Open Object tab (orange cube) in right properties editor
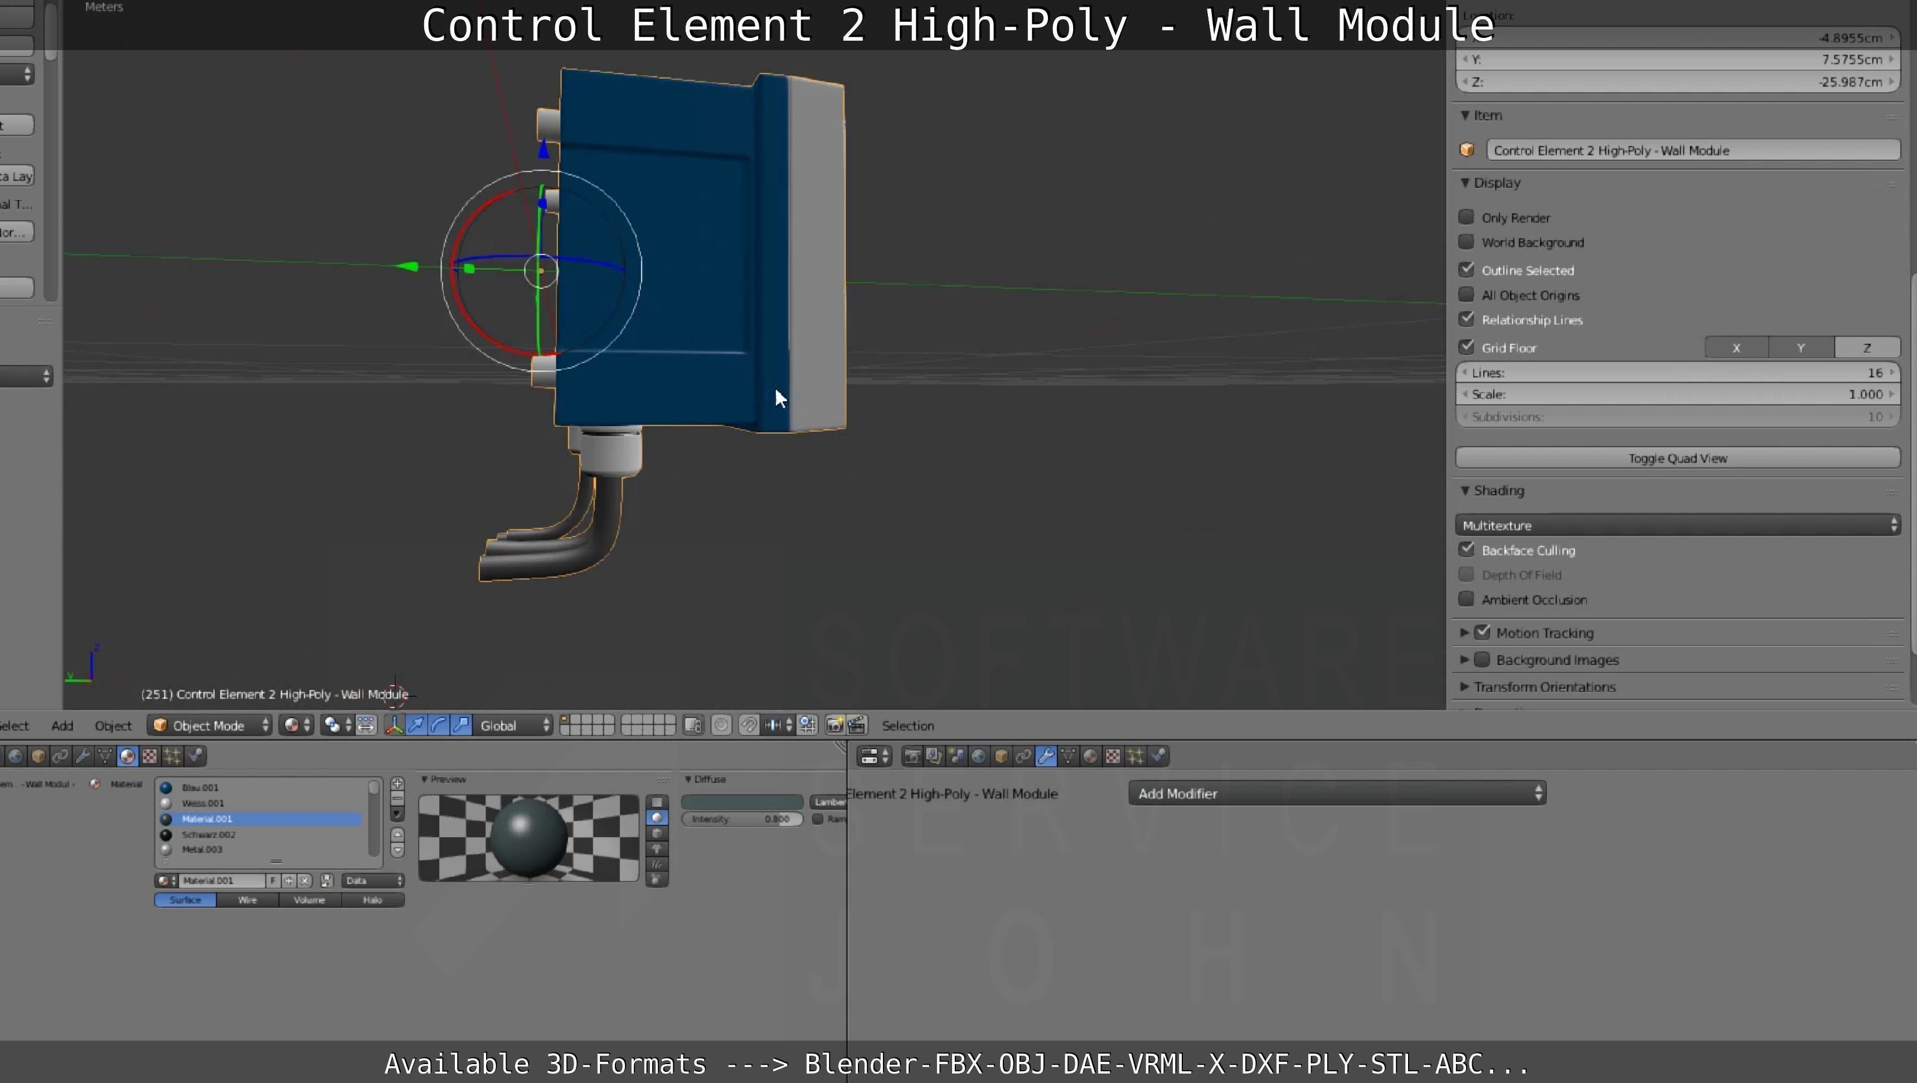 [x=1001, y=757]
